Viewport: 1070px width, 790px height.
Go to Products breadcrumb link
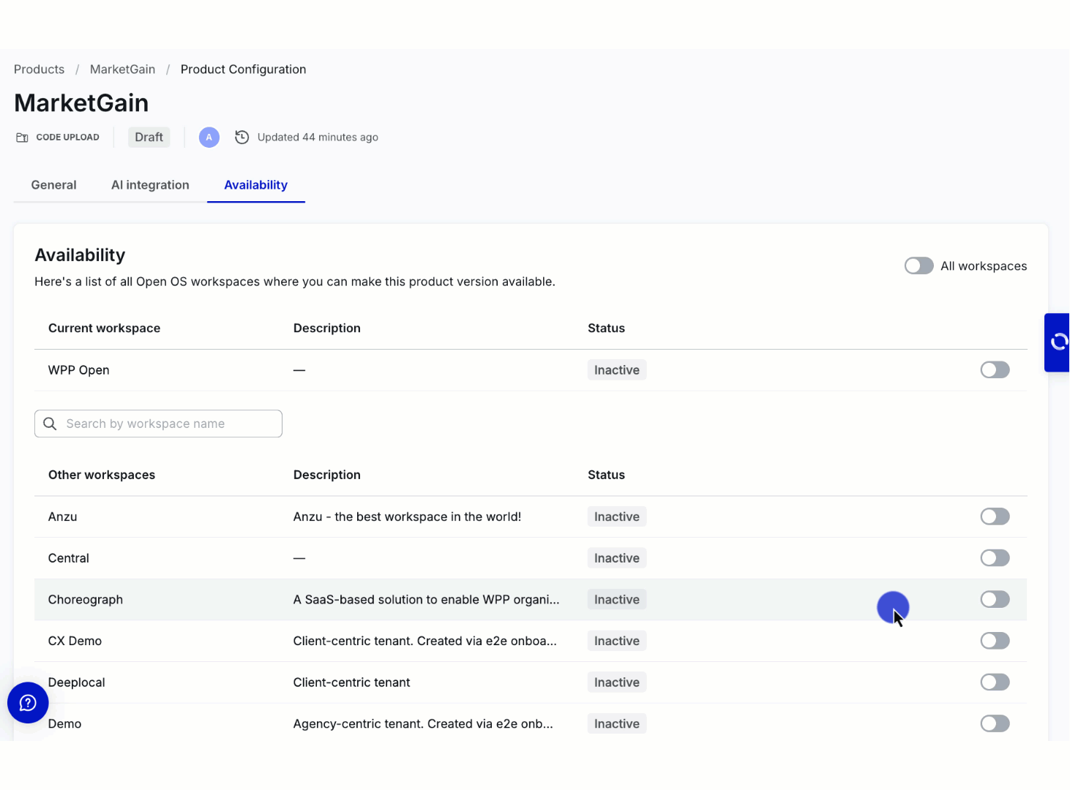point(39,69)
